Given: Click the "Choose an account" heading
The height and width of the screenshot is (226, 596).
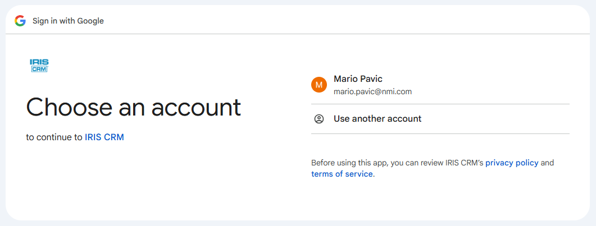Looking at the screenshot, I should pyautogui.click(x=134, y=107).
